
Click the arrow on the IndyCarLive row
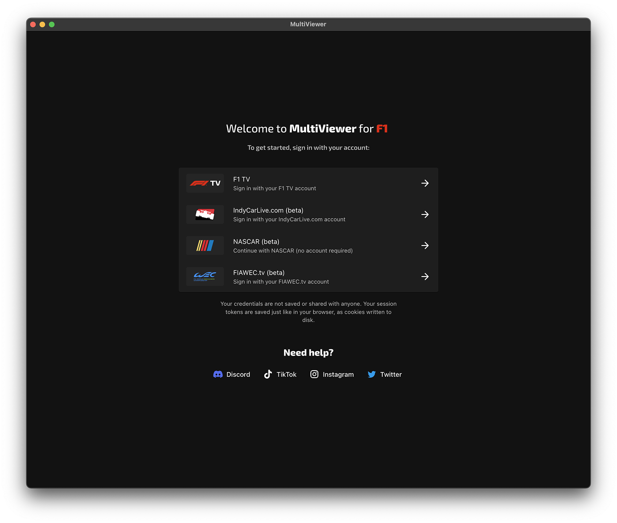pyautogui.click(x=425, y=214)
